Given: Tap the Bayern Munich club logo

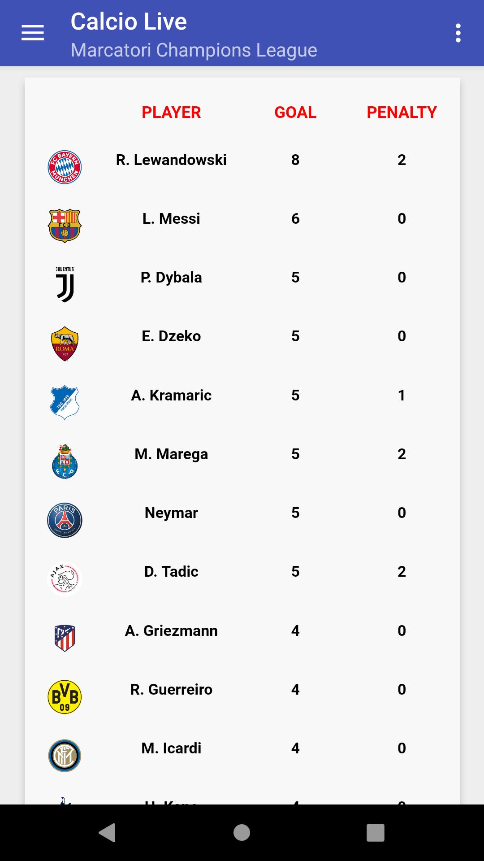Looking at the screenshot, I should (x=65, y=167).
